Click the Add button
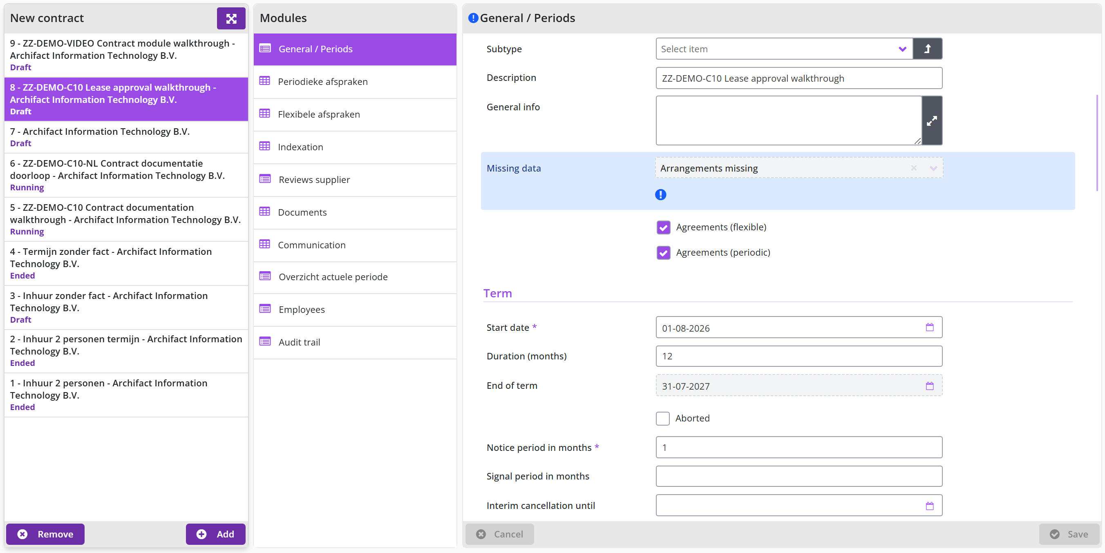The width and height of the screenshot is (1105, 553). click(x=215, y=534)
